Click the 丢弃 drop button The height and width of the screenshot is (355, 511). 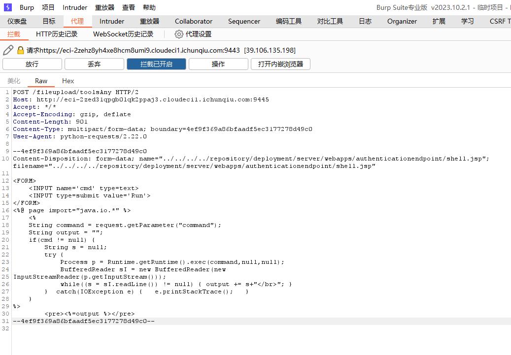click(x=94, y=64)
